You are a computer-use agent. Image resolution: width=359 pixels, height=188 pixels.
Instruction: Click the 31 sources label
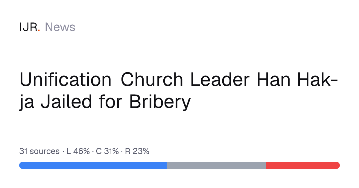pyautogui.click(x=39, y=151)
